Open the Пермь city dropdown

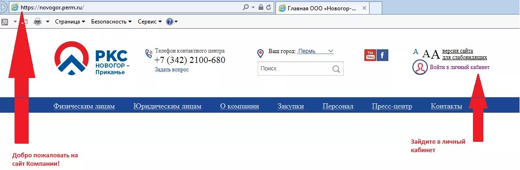[315, 52]
